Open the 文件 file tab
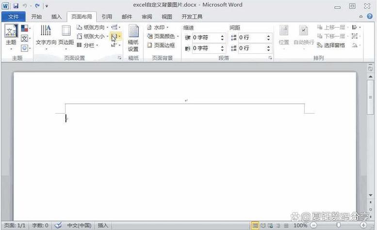The image size is (377, 230). (x=13, y=16)
